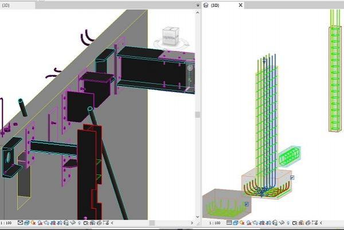344x230 pixels.
Task: Click the house icon on the right {3D} tab
Action: (x=206, y=5)
